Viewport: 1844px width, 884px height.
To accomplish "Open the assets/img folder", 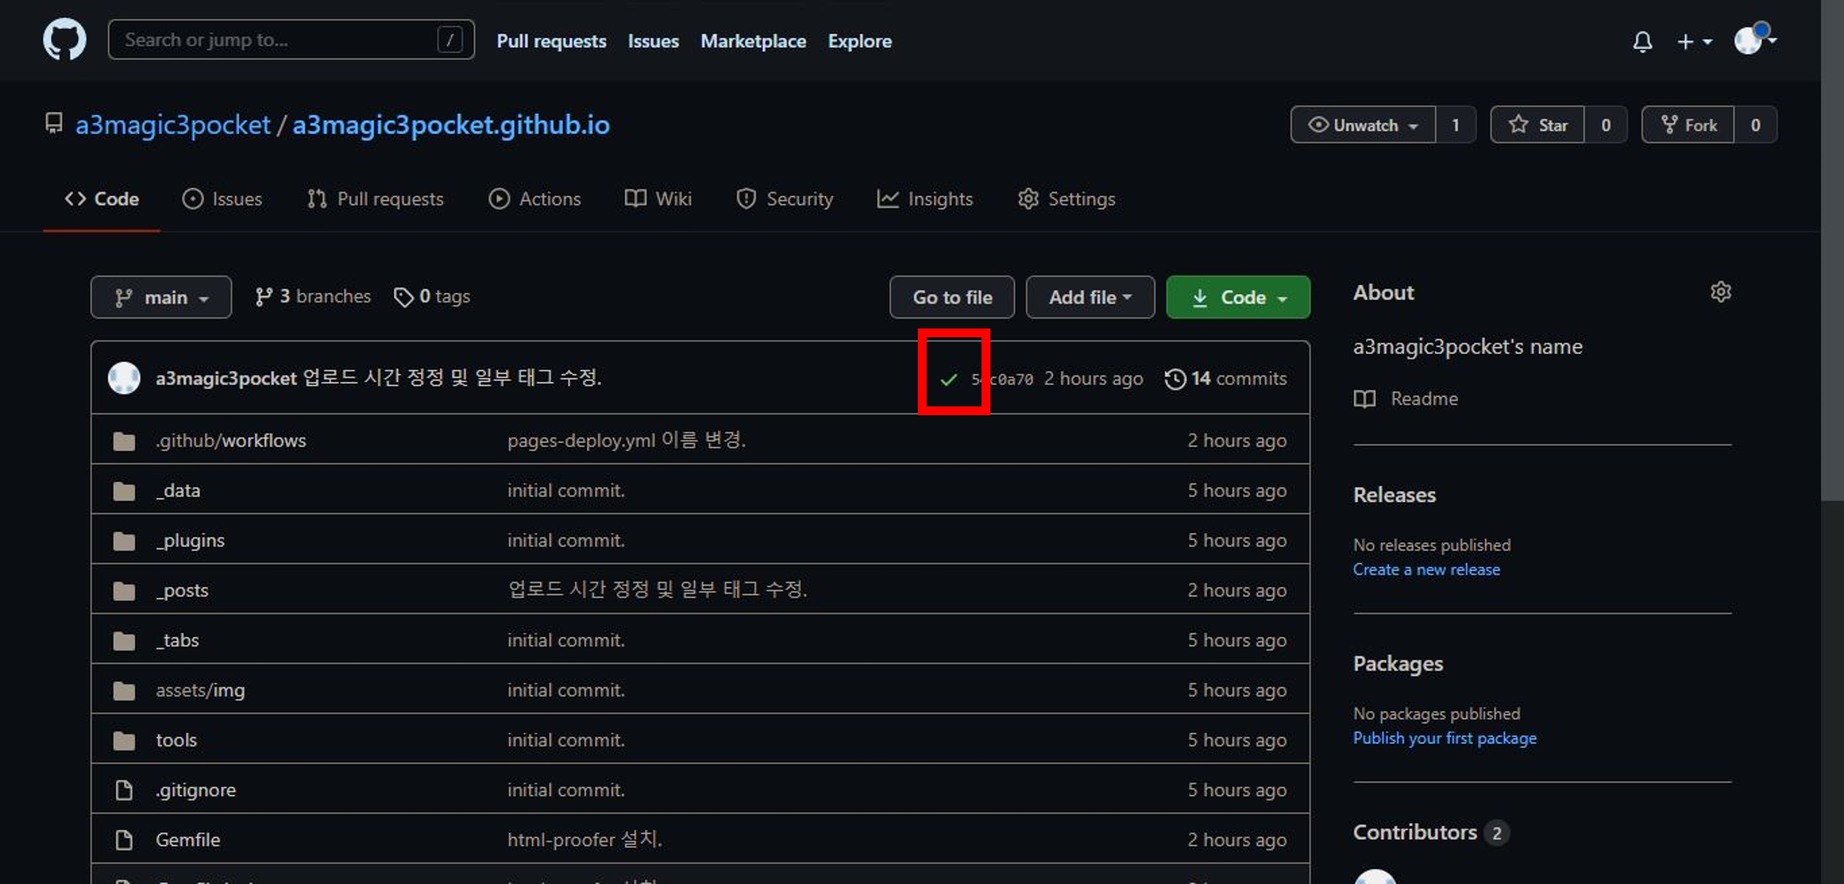I will tap(200, 690).
